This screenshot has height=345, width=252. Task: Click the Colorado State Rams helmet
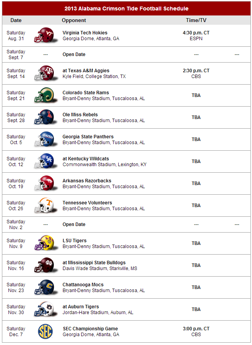pyautogui.click(x=45, y=95)
